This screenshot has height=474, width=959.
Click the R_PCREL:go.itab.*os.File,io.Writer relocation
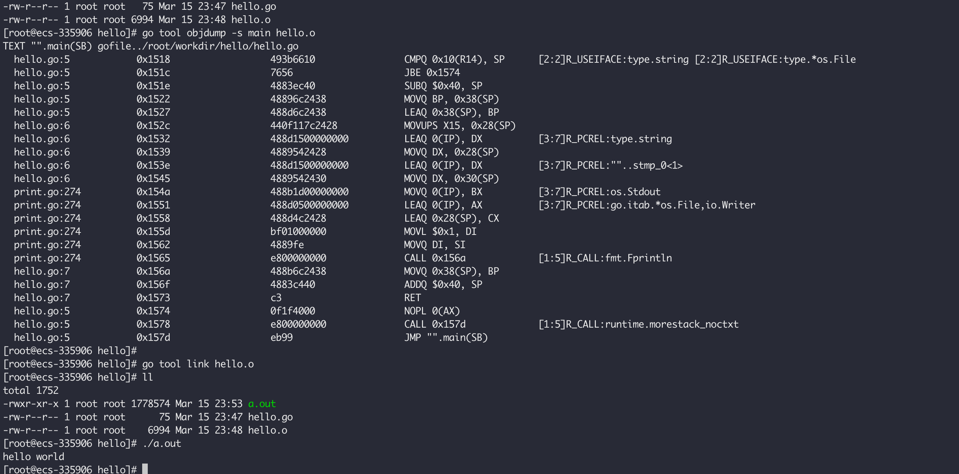pos(647,205)
